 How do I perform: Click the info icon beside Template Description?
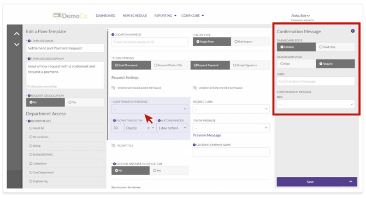click(x=29, y=59)
